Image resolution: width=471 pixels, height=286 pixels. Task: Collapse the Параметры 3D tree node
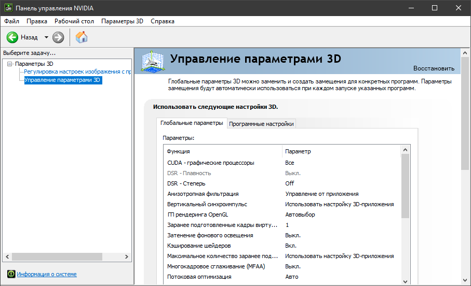10,64
